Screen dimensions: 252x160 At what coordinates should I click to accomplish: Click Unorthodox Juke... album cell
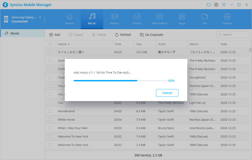pyautogui.click(x=202, y=128)
